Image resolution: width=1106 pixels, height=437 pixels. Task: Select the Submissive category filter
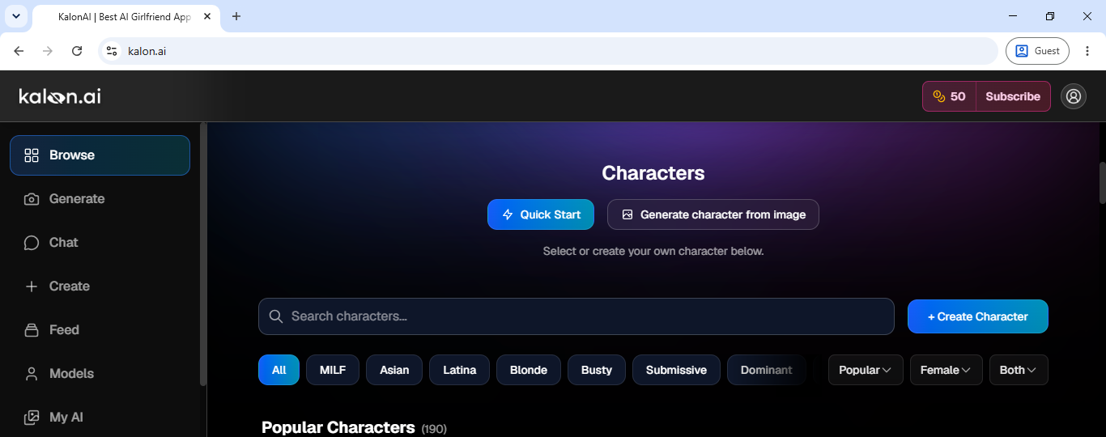(x=676, y=370)
